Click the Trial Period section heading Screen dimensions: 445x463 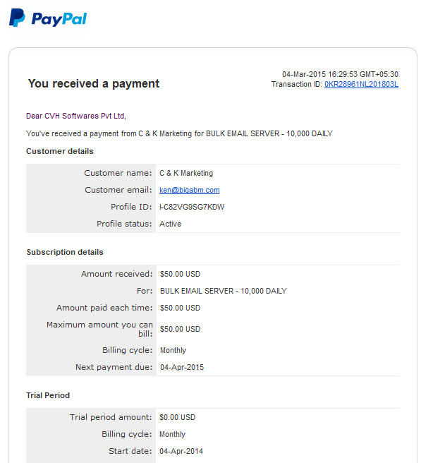[48, 395]
